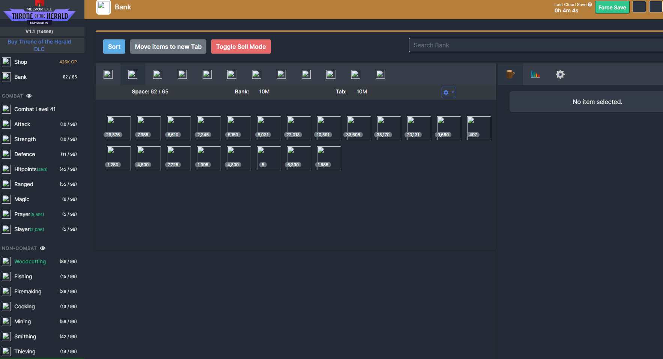Viewport: 663px width, 359px height.
Task: Switch to the first bank tab
Action: [108, 74]
